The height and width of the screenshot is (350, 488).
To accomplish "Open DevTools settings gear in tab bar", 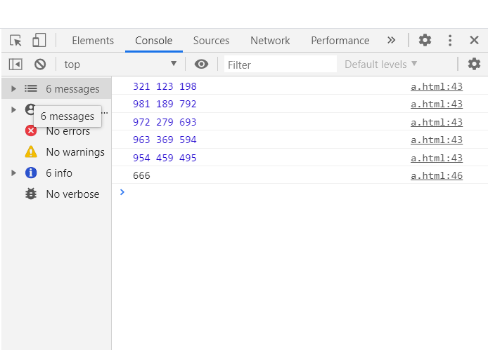I will click(x=425, y=40).
